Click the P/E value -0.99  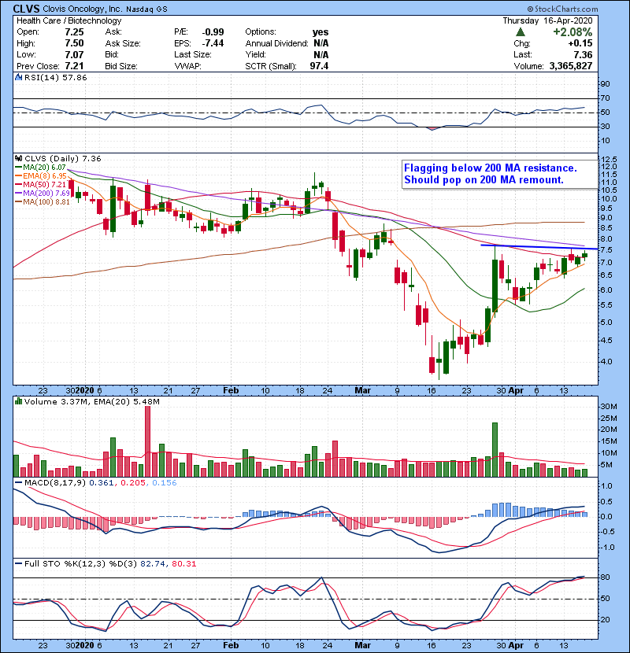pyautogui.click(x=213, y=32)
